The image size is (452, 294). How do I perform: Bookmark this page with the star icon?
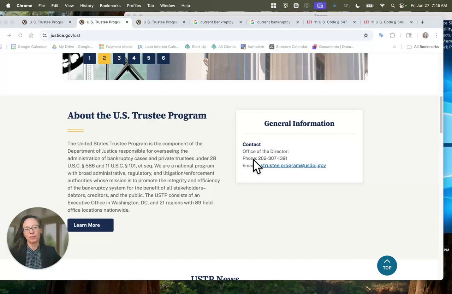tap(366, 35)
